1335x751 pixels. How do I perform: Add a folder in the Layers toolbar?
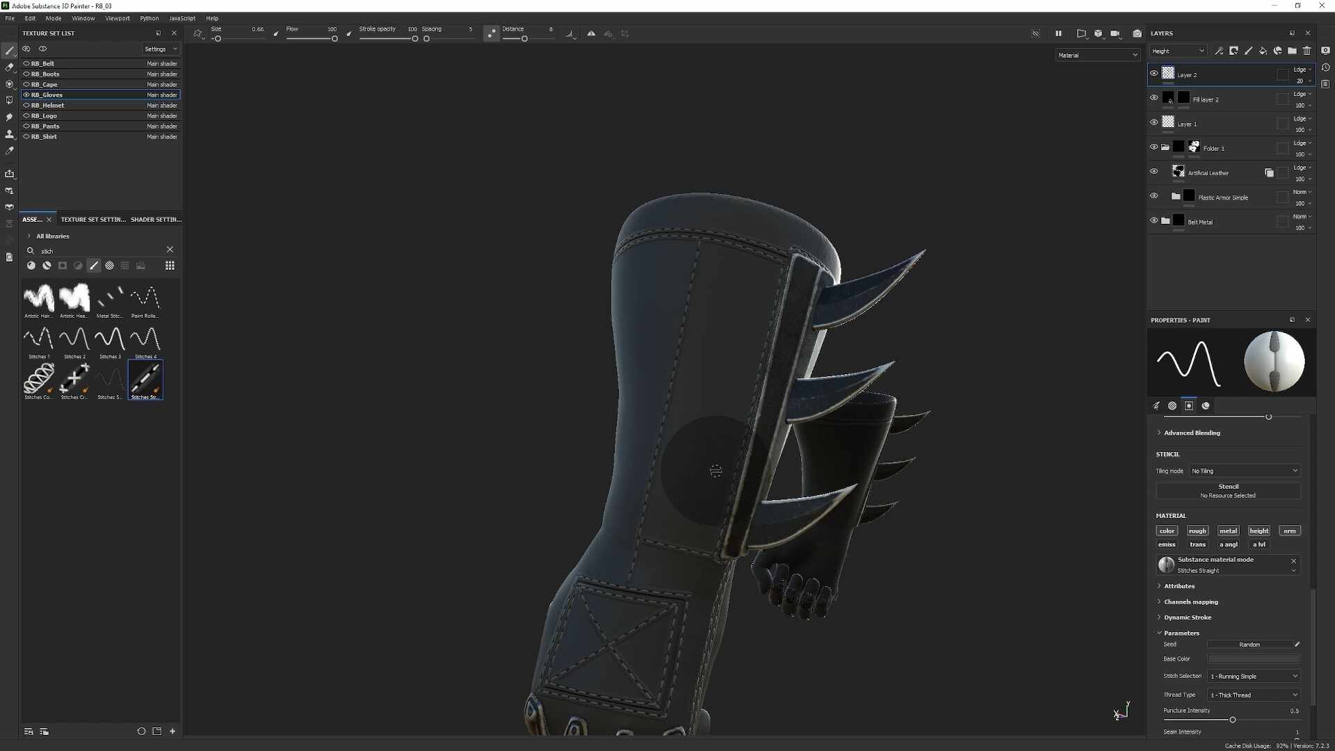point(1292,51)
